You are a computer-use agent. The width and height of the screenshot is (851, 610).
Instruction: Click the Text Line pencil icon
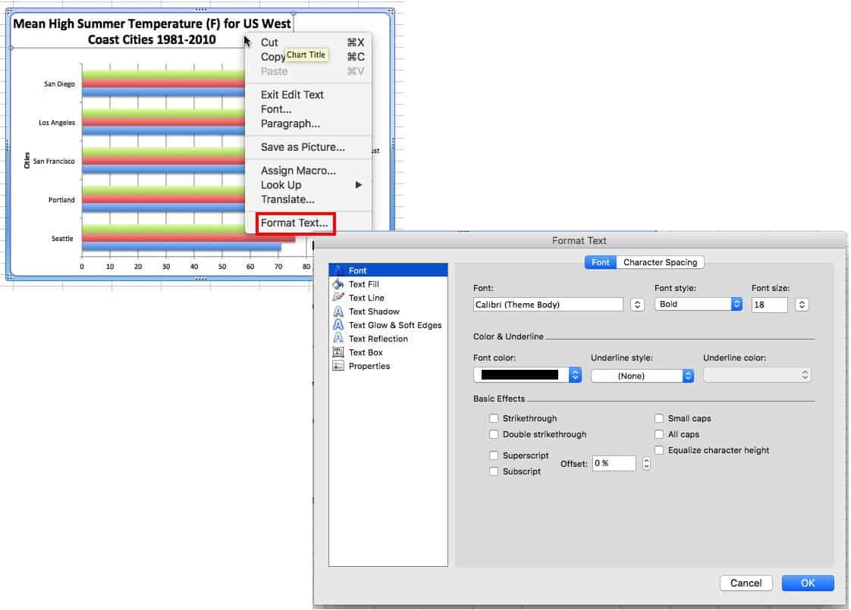click(338, 298)
